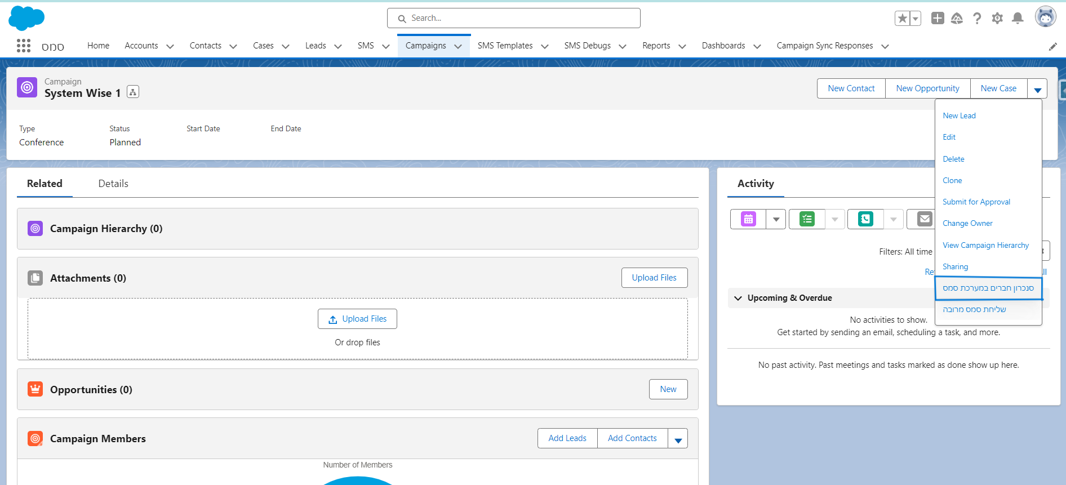1066x485 pixels.
Task: Click New button in Opportunities section
Action: (668, 389)
